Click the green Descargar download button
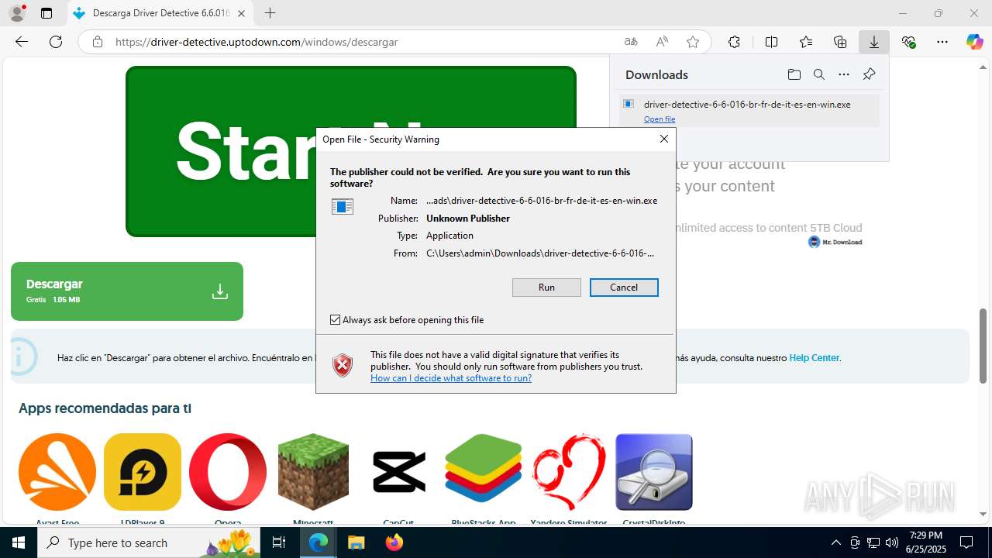The width and height of the screenshot is (992, 558). (127, 291)
